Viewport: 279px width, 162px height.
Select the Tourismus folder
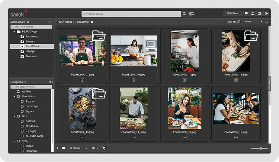click(x=32, y=56)
